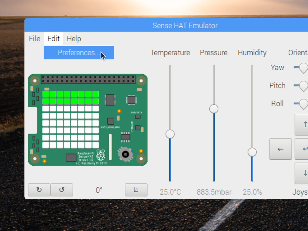308x231 pixels.
Task: Close the Edit menu
Action: coord(54,38)
